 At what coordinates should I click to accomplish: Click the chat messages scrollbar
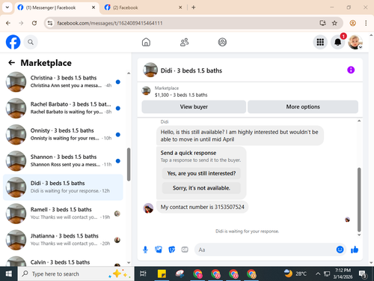click(x=359, y=199)
